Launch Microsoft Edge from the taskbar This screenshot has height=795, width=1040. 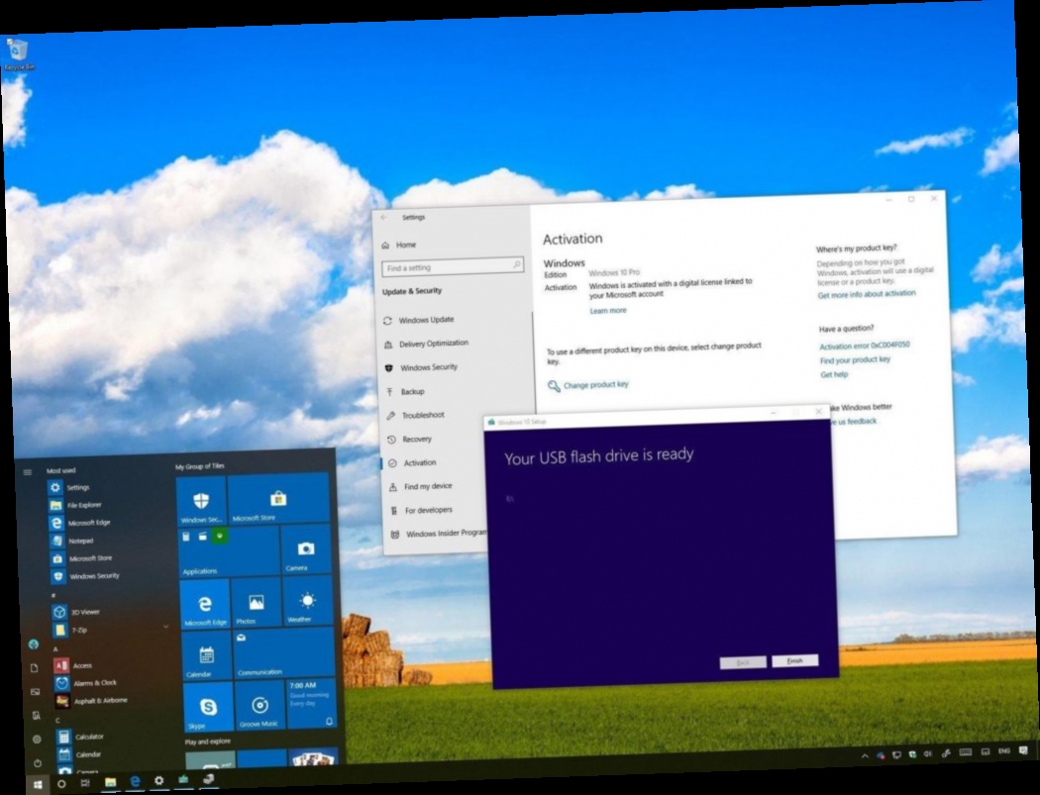tap(135, 782)
